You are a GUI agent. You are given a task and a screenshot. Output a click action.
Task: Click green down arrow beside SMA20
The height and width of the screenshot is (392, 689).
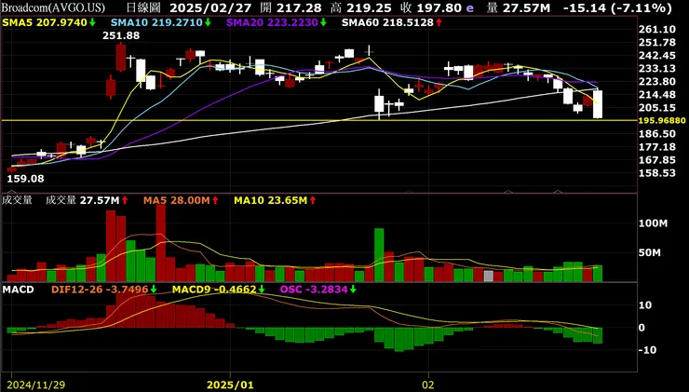[x=323, y=22]
